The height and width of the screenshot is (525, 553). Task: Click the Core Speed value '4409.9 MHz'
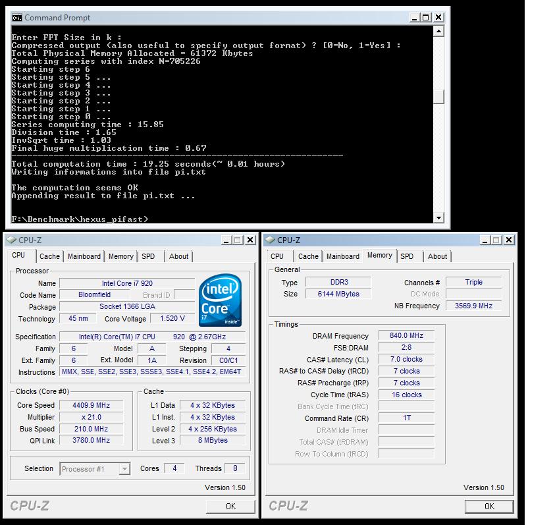[x=91, y=405]
